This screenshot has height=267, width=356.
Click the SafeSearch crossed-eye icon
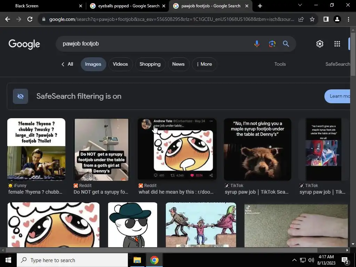coord(21,96)
